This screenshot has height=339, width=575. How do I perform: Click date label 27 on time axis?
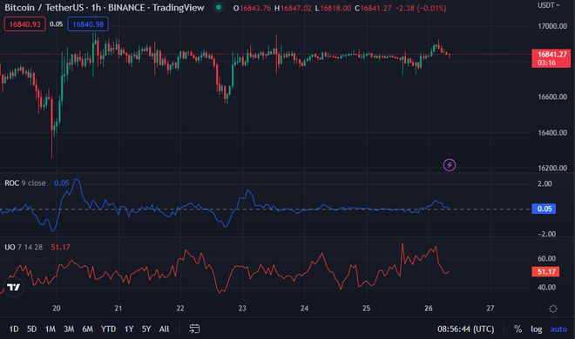pyautogui.click(x=490, y=309)
